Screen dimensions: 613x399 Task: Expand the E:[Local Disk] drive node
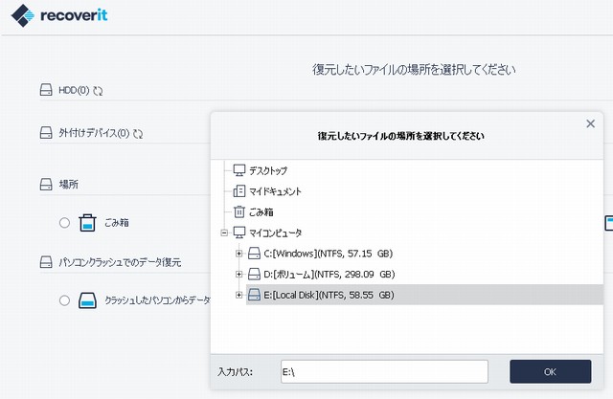click(239, 296)
